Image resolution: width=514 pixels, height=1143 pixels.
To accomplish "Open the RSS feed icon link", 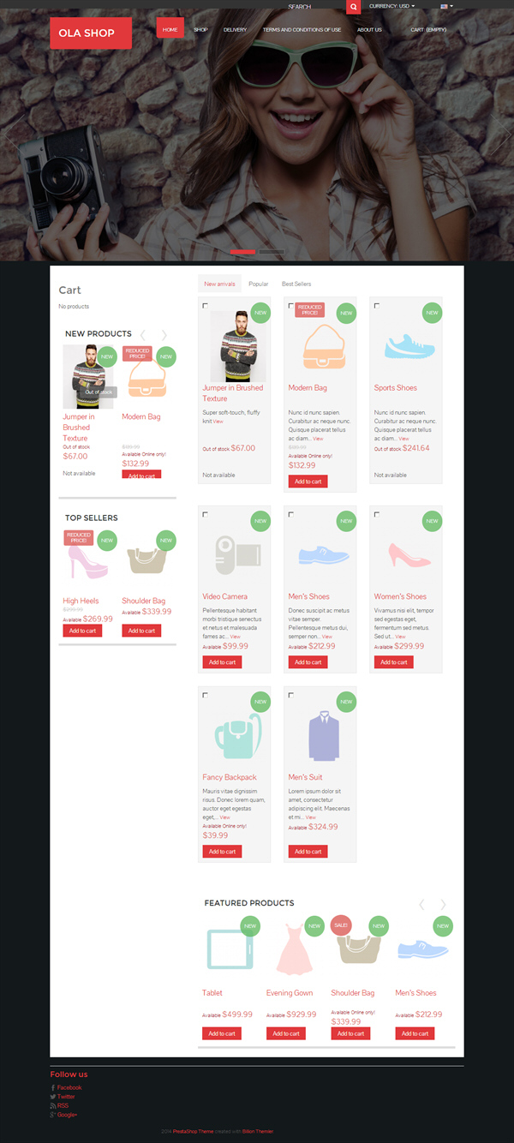I will pyautogui.click(x=53, y=1106).
